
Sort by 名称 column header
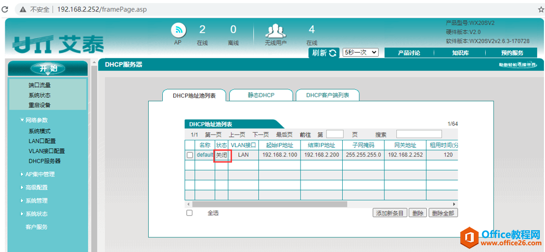[x=205, y=145]
